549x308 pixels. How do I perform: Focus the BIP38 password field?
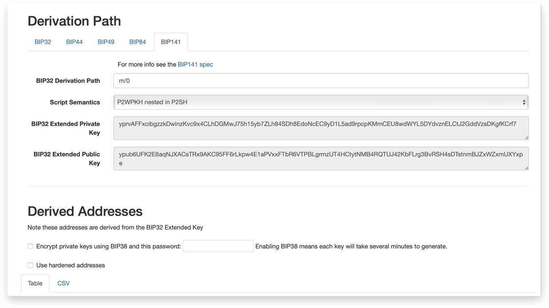click(218, 246)
